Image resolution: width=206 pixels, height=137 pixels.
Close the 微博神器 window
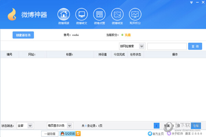click(x=203, y=2)
